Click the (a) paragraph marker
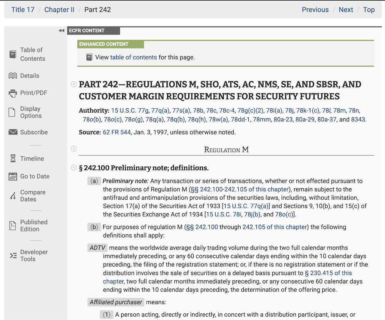385x320 pixels. click(94, 181)
